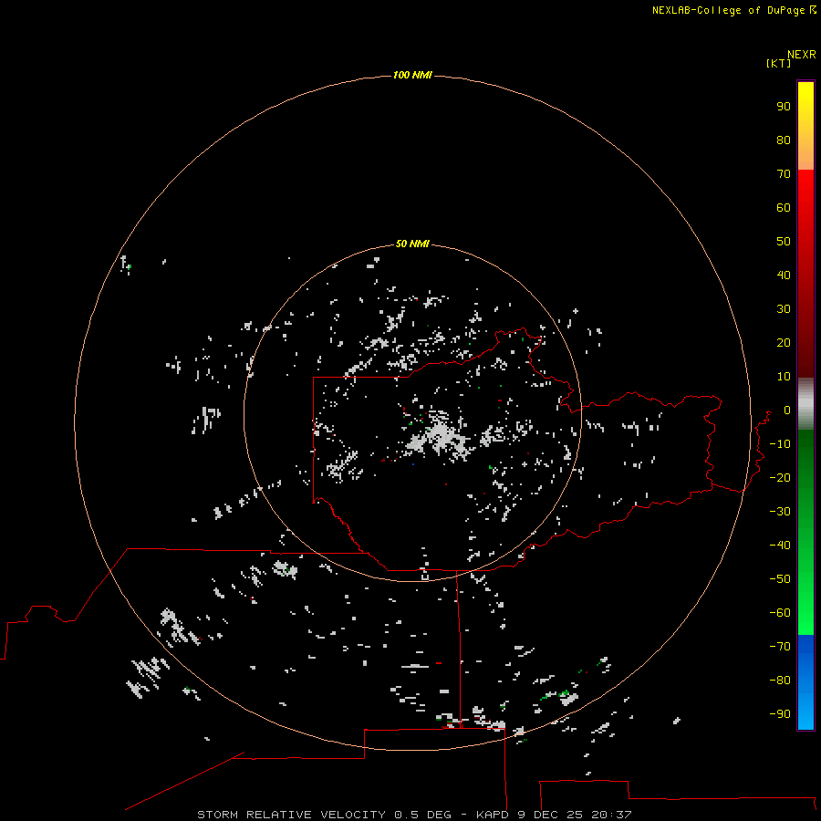Click the NEXR label above the scale
The height and width of the screenshot is (821, 821).
pyautogui.click(x=801, y=55)
